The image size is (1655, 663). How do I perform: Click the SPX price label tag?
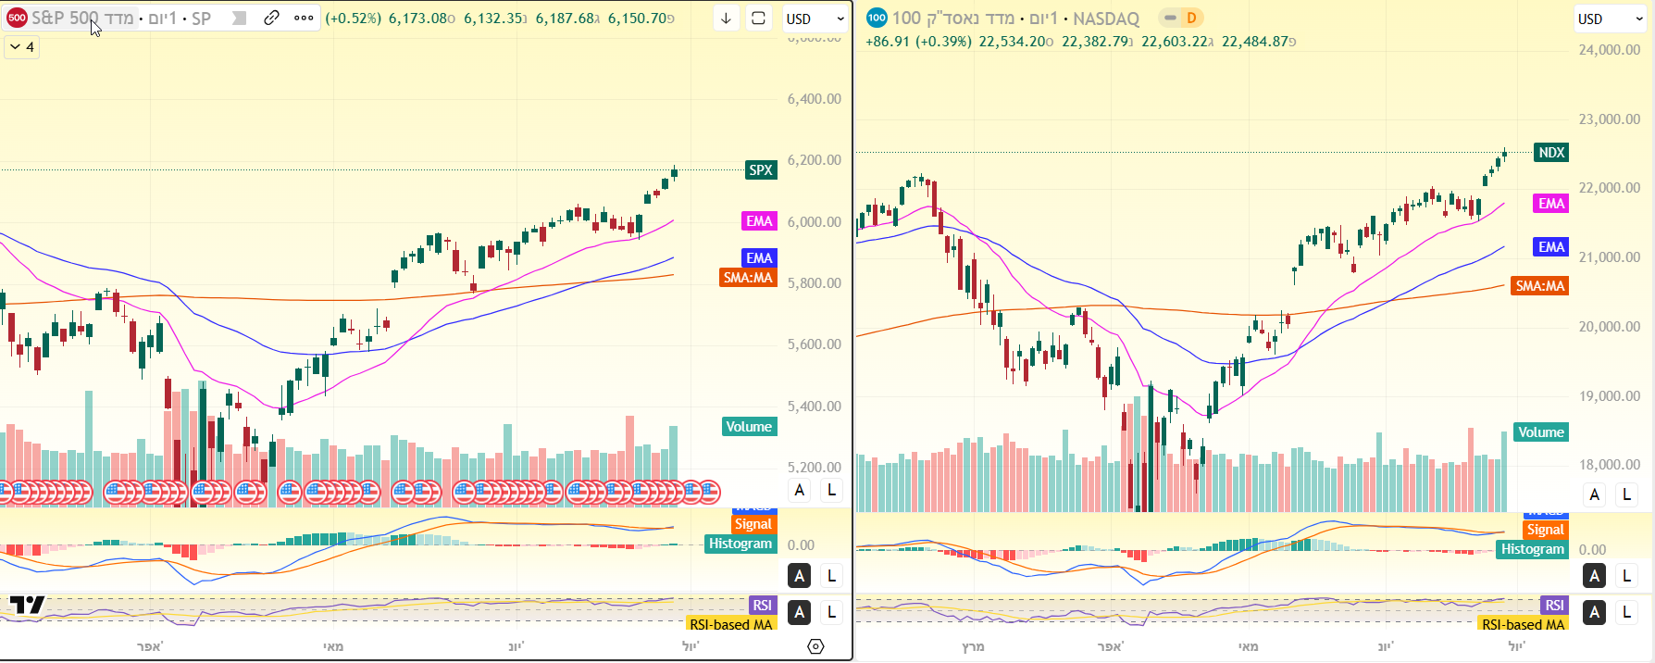tap(760, 169)
